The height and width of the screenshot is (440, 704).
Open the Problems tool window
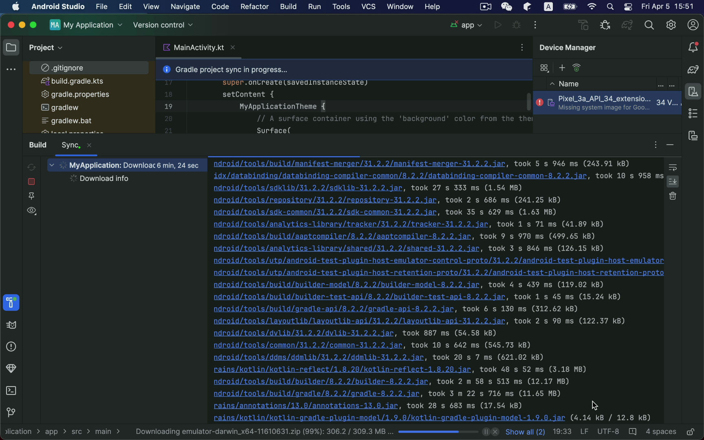(x=11, y=347)
